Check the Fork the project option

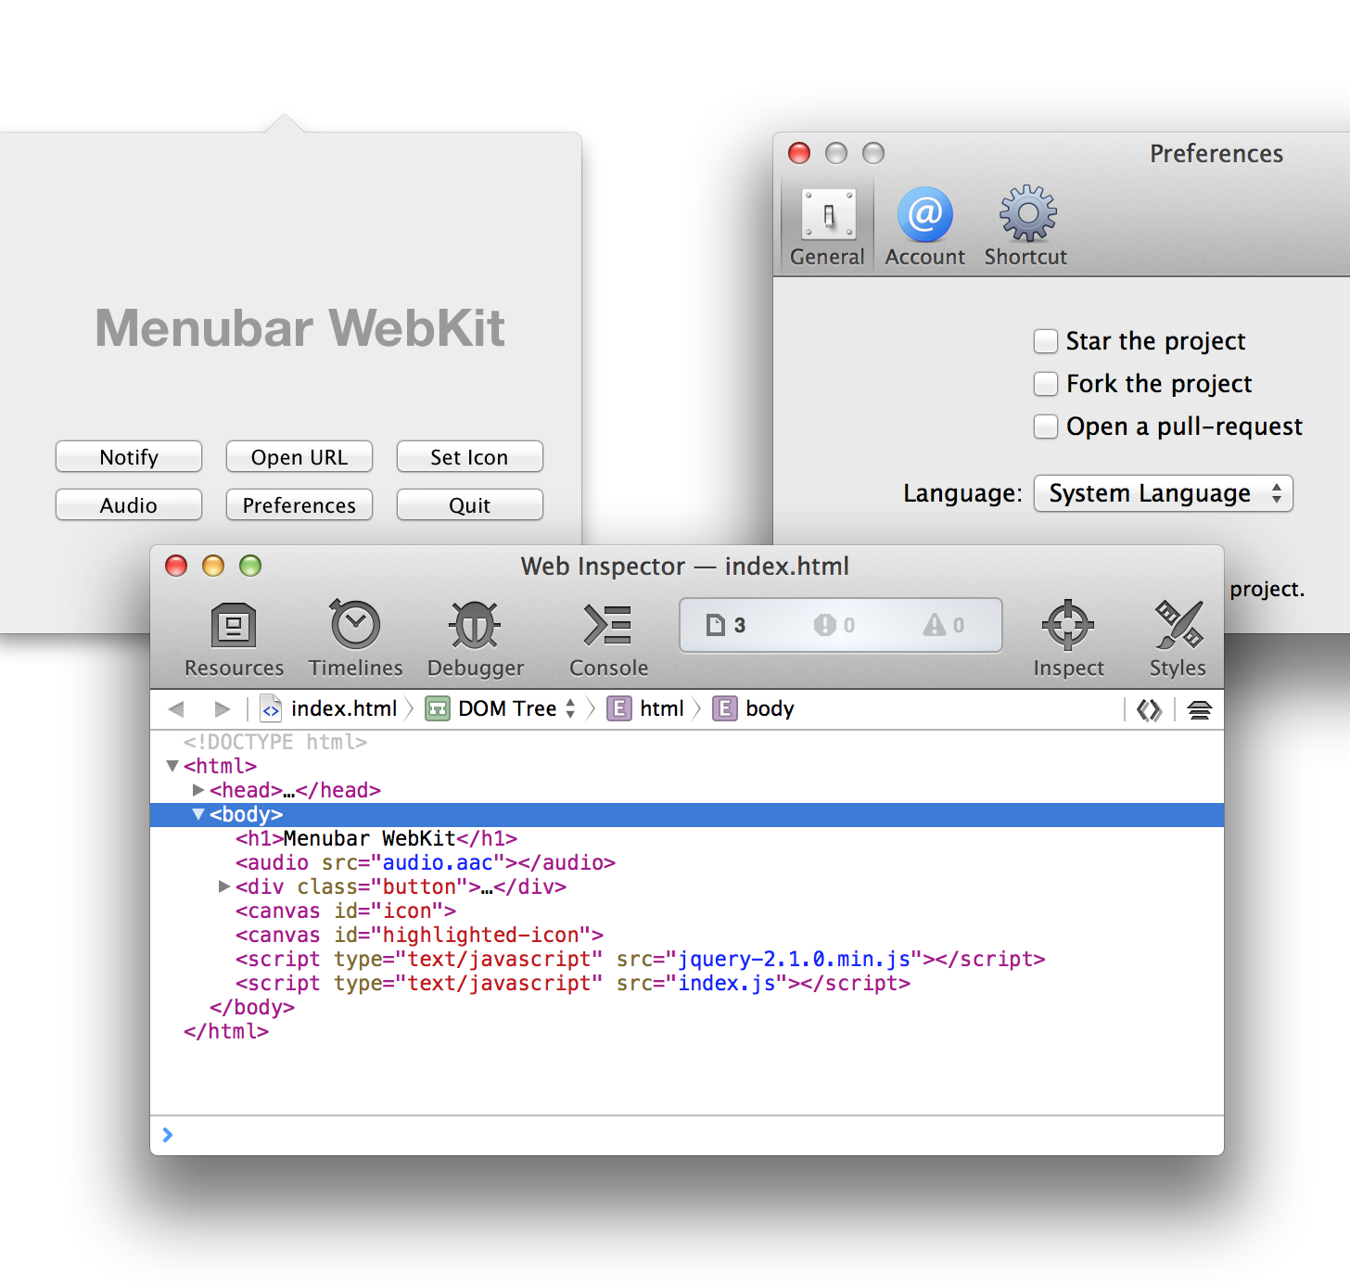pyautogui.click(x=1045, y=384)
